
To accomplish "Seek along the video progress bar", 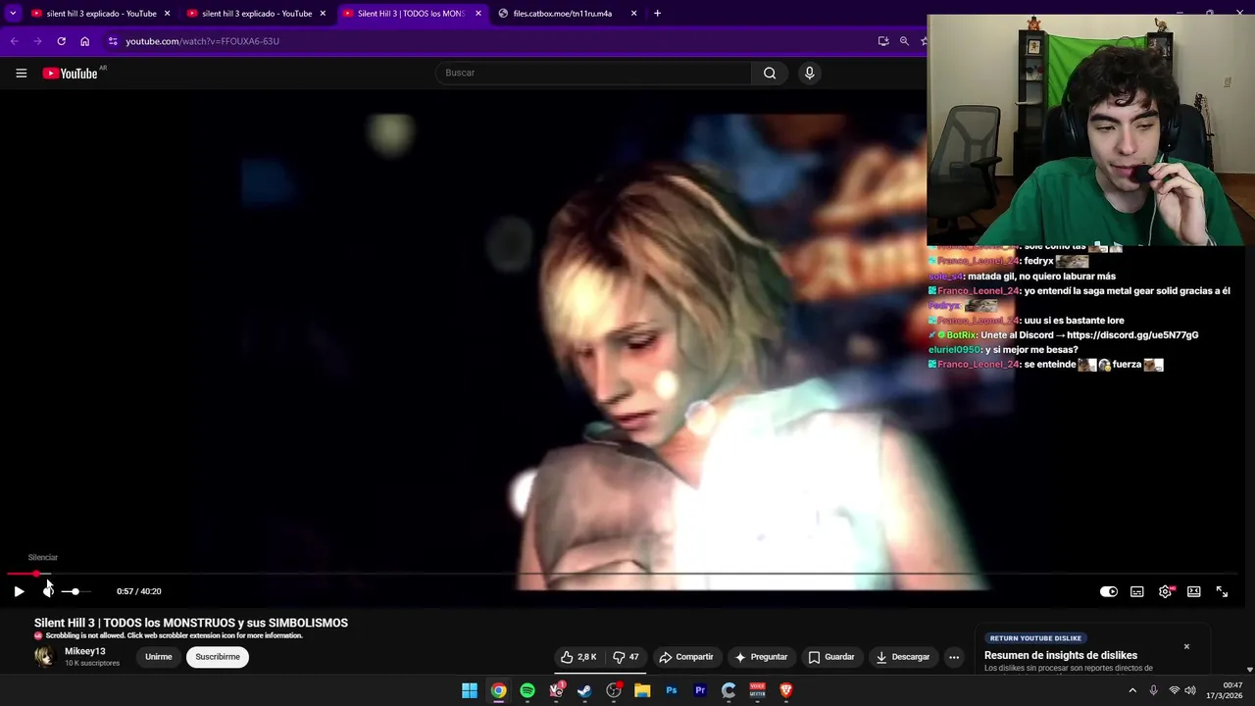I will tap(623, 574).
